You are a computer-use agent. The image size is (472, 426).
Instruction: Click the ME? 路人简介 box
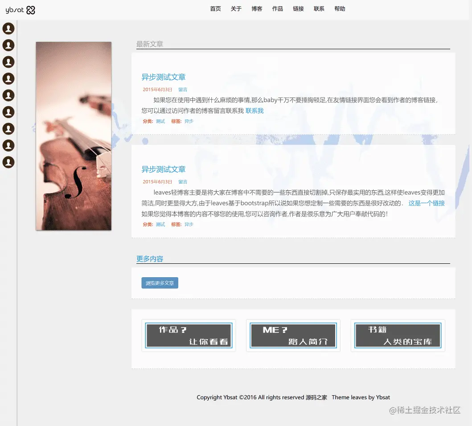click(293, 335)
